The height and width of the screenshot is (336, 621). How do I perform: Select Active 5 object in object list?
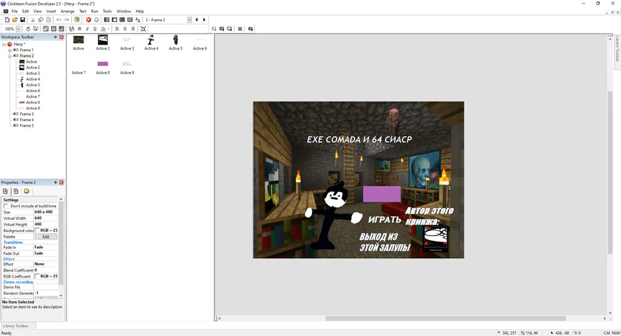pos(175,43)
